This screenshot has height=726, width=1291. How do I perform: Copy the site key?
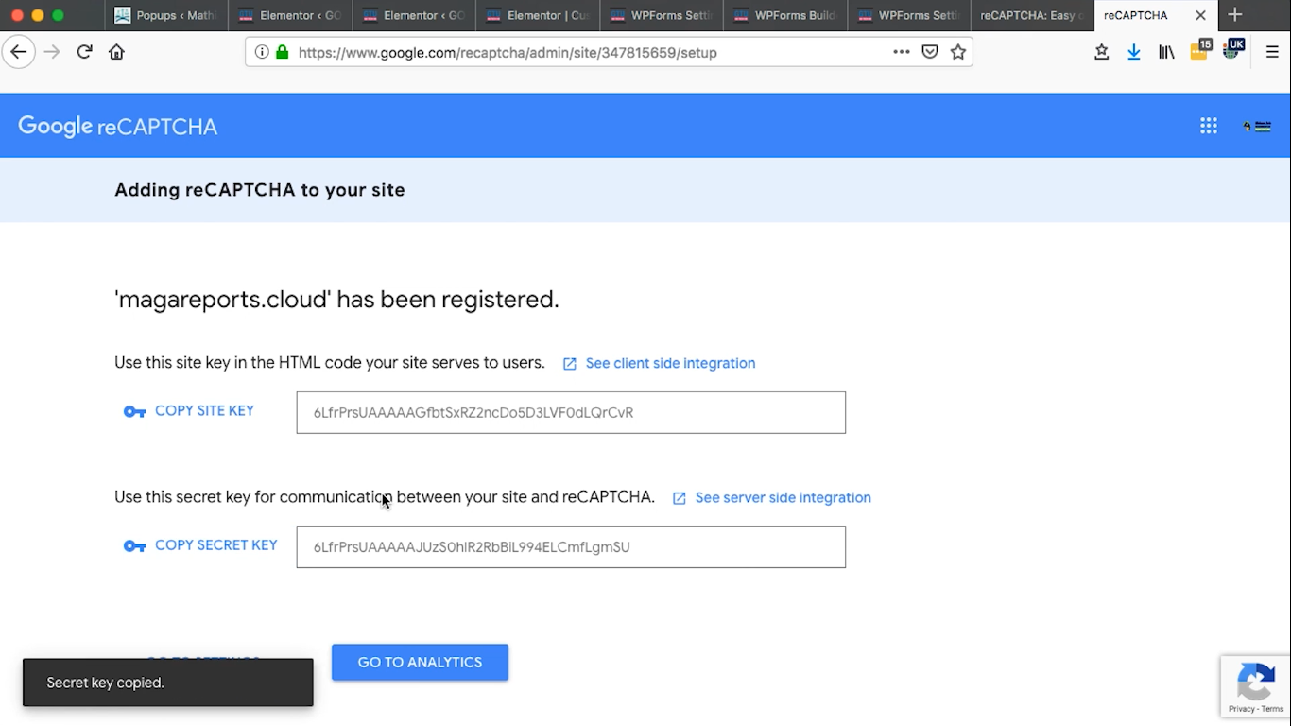click(x=204, y=411)
